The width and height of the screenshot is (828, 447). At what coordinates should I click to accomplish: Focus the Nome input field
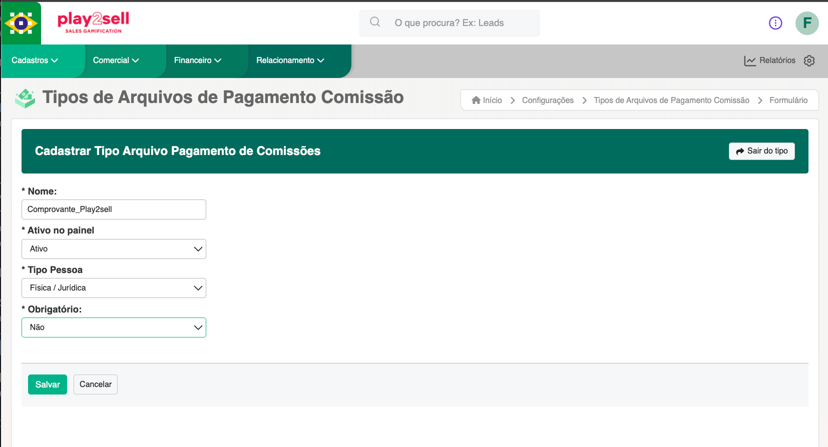pos(114,209)
